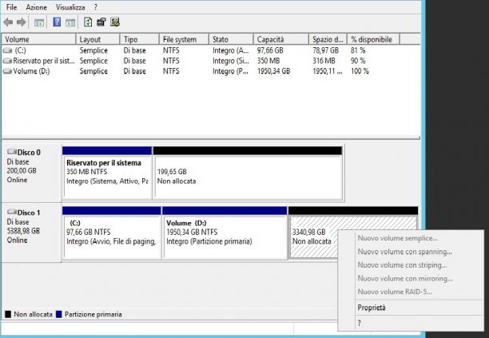Click the Disco 0 disk icon

(x=11, y=152)
